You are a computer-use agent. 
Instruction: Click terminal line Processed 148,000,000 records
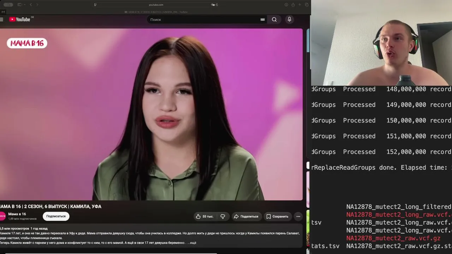pyautogui.click(x=381, y=89)
